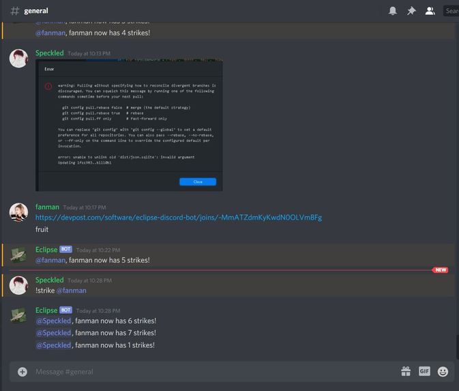Click Speckled's avatar on the 10:13 PM message
Image resolution: width=459 pixels, height=391 pixels.
[18, 58]
